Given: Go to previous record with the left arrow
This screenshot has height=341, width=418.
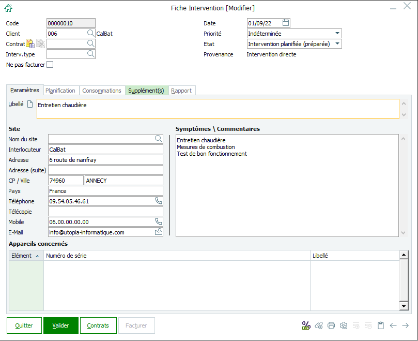Looking at the screenshot, I should [x=393, y=325].
